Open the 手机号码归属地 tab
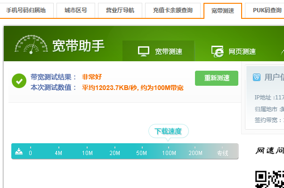Screen dimensions: 284x188 (x=26, y=10)
